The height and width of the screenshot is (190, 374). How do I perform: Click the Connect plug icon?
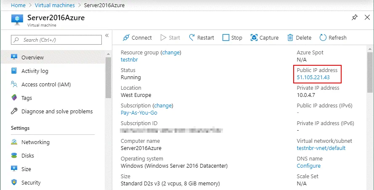126,38
